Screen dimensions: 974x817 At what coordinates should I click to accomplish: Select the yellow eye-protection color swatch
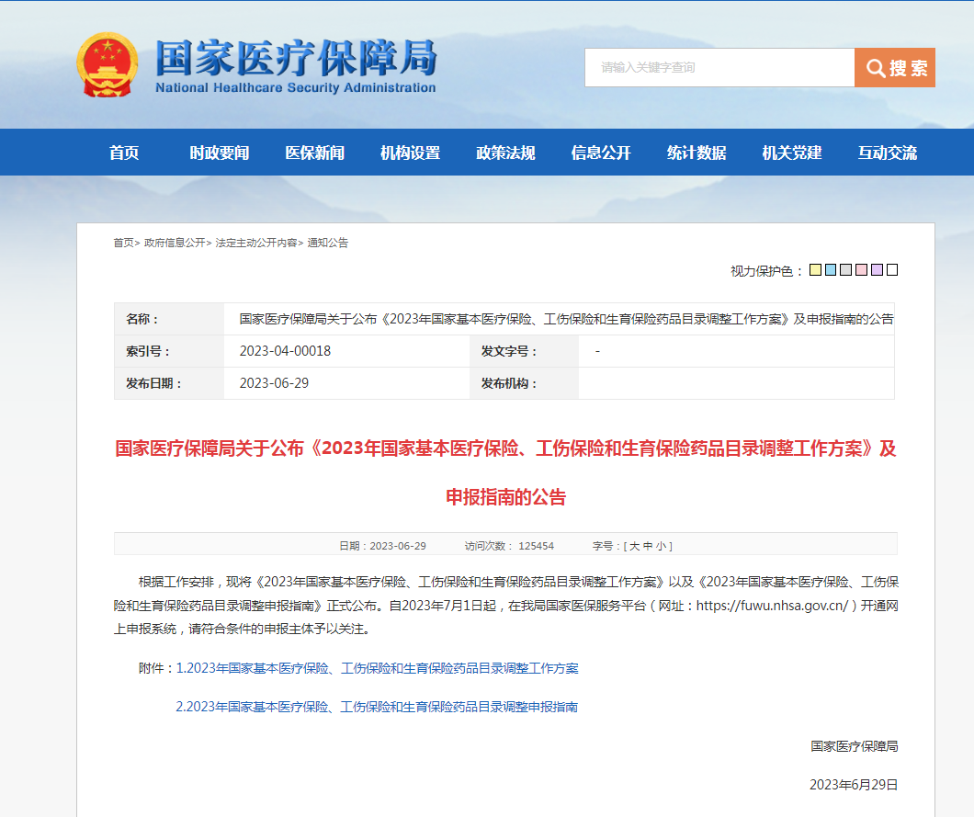[x=816, y=269]
